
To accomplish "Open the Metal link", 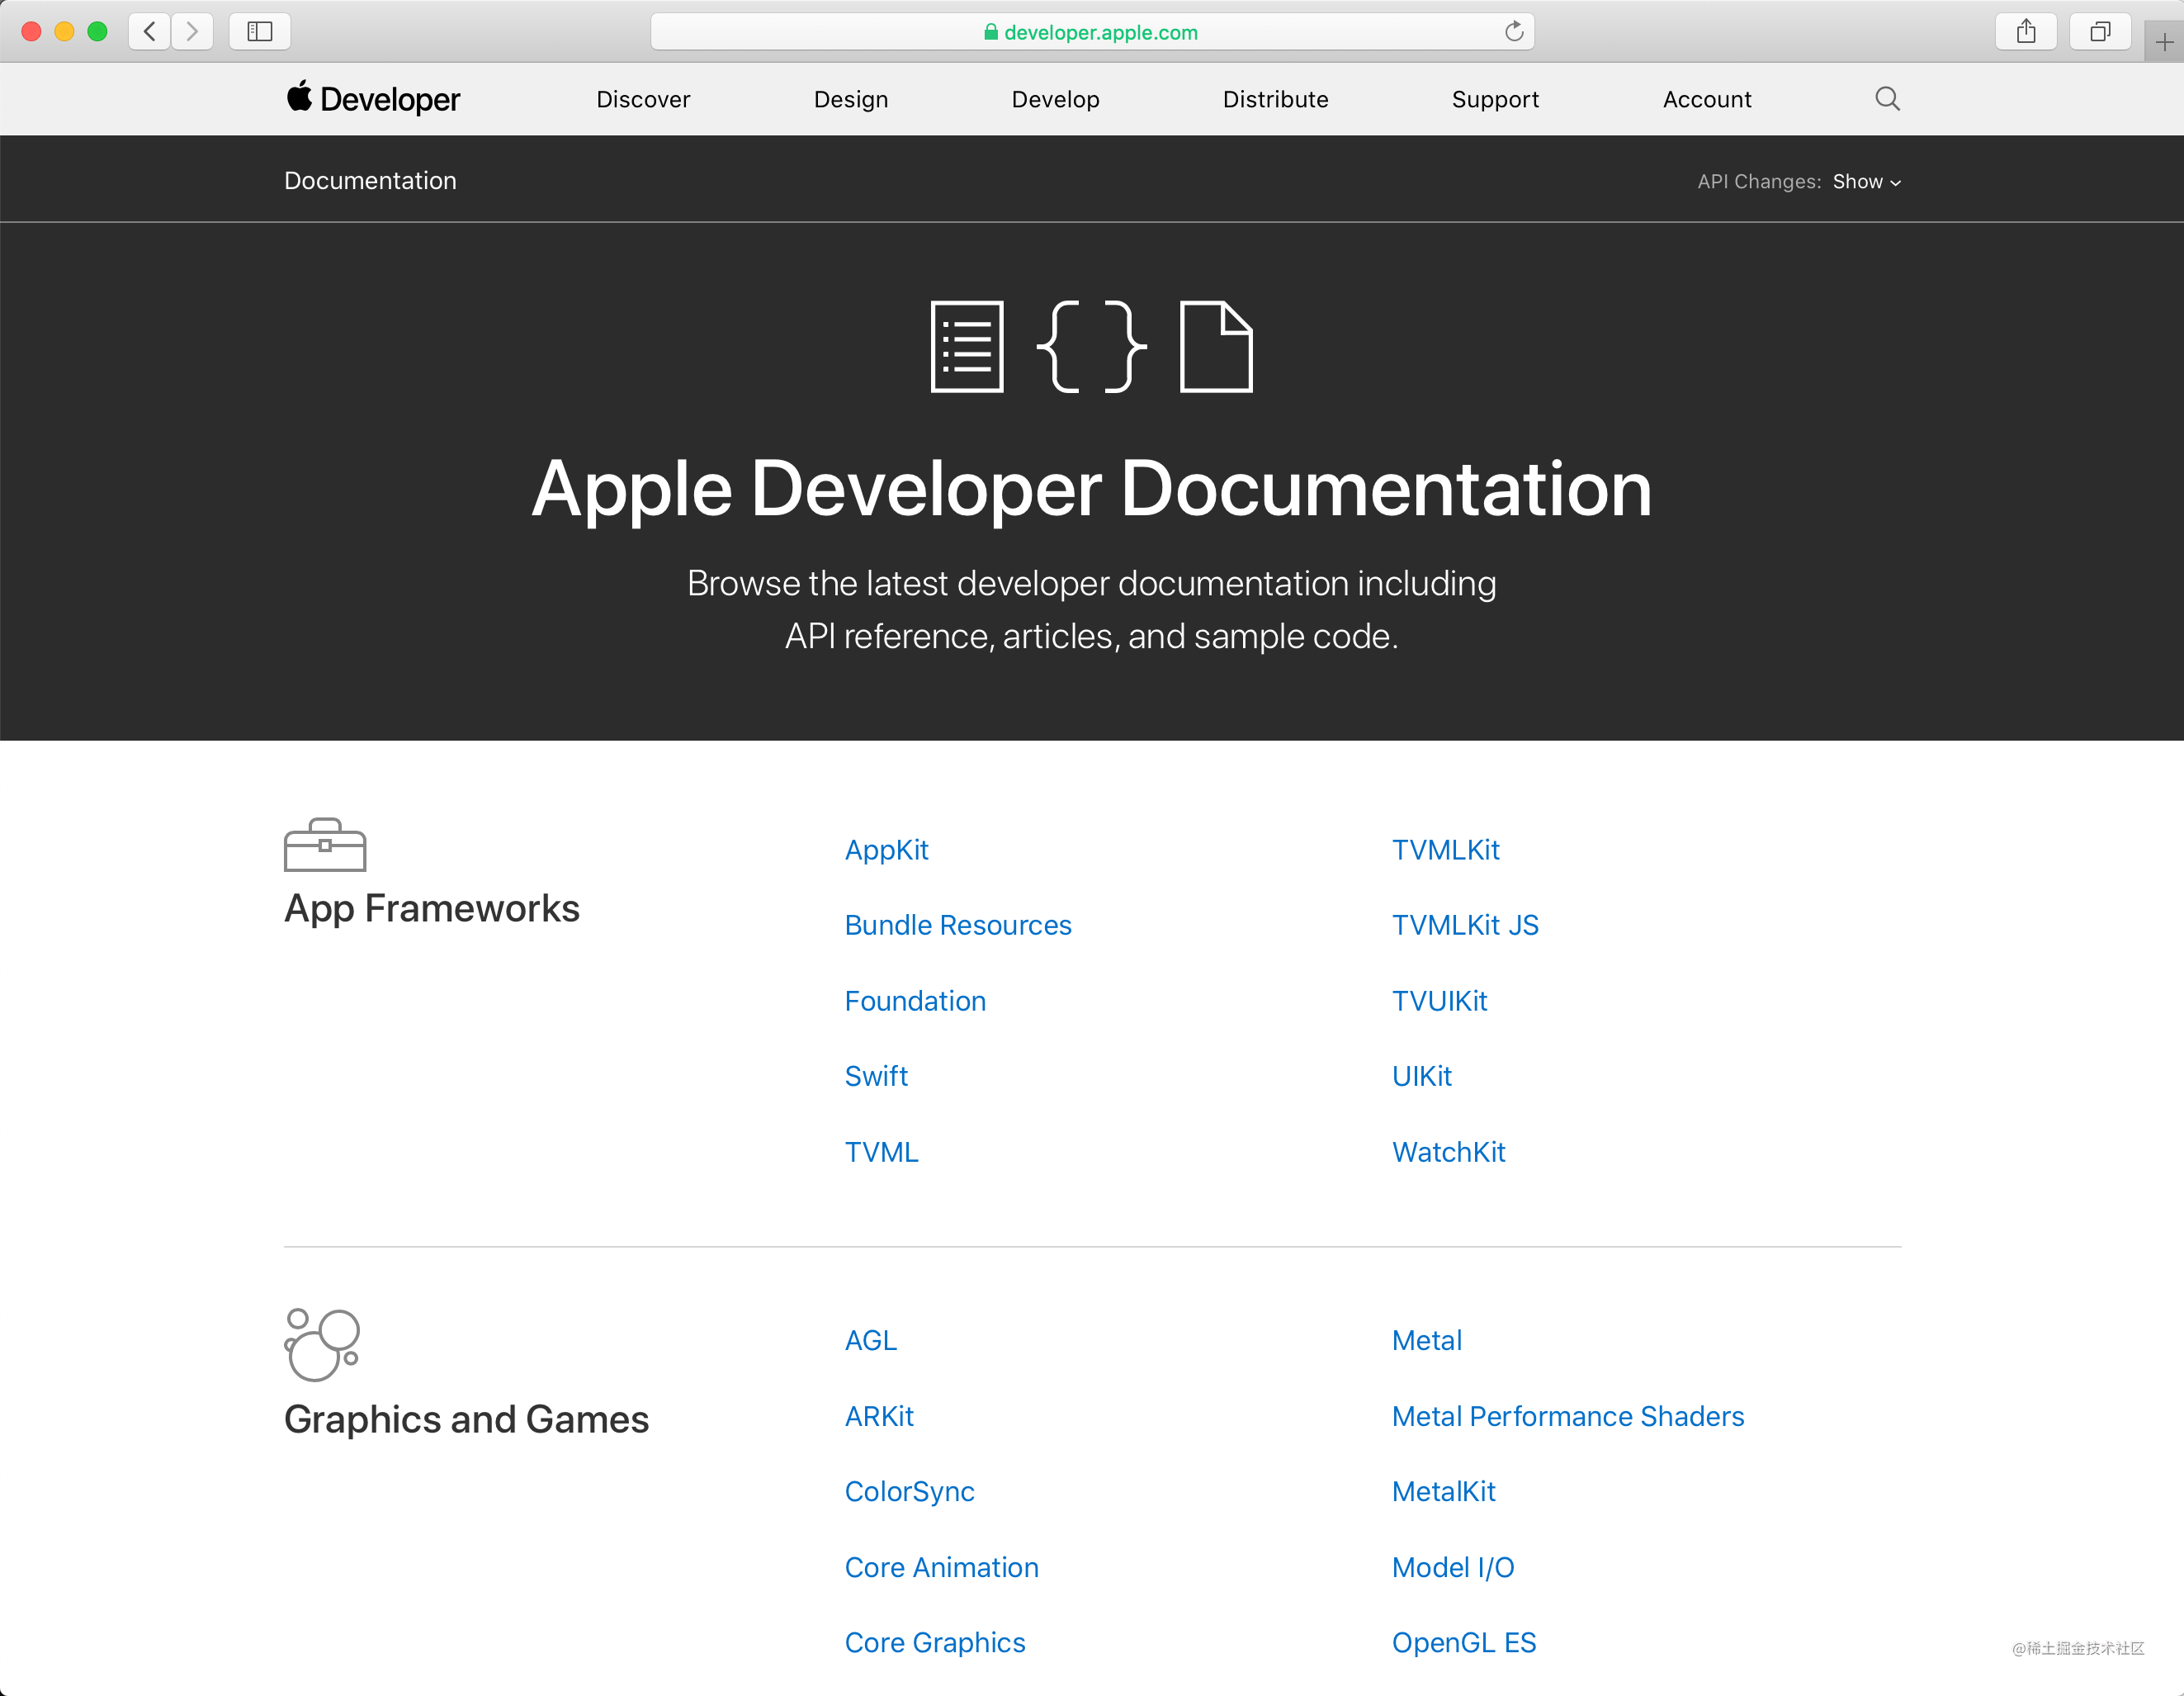I will pyautogui.click(x=1426, y=1340).
